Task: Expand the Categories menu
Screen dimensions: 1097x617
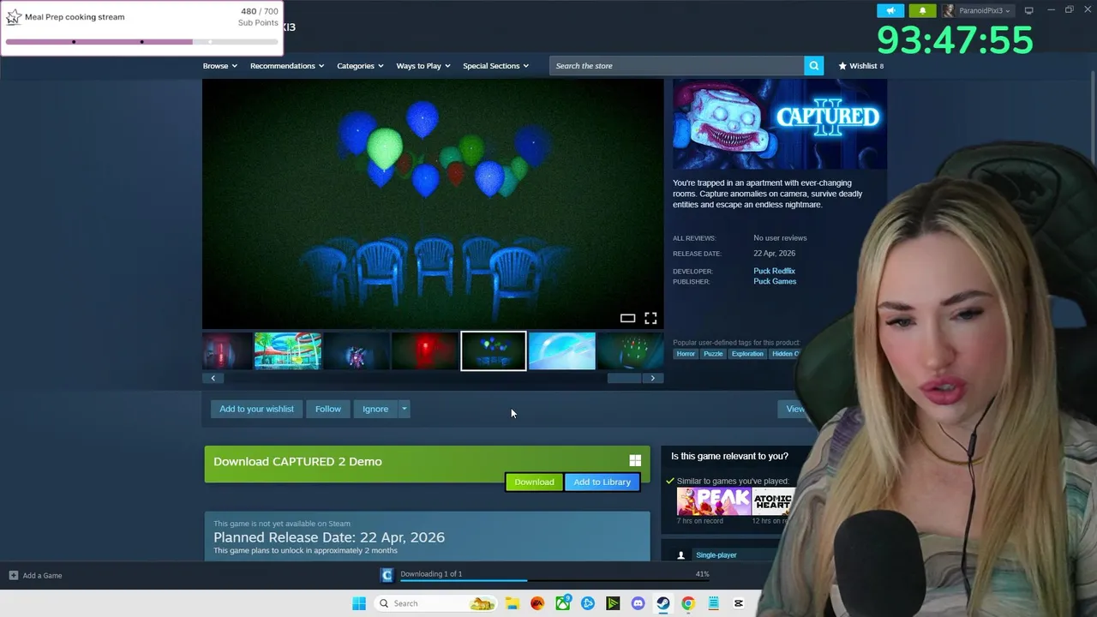Action: click(x=360, y=65)
